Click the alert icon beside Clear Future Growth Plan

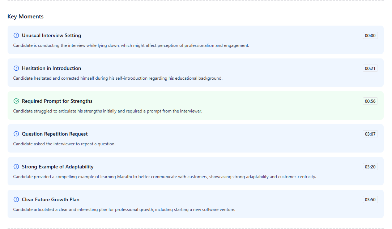coord(16,199)
